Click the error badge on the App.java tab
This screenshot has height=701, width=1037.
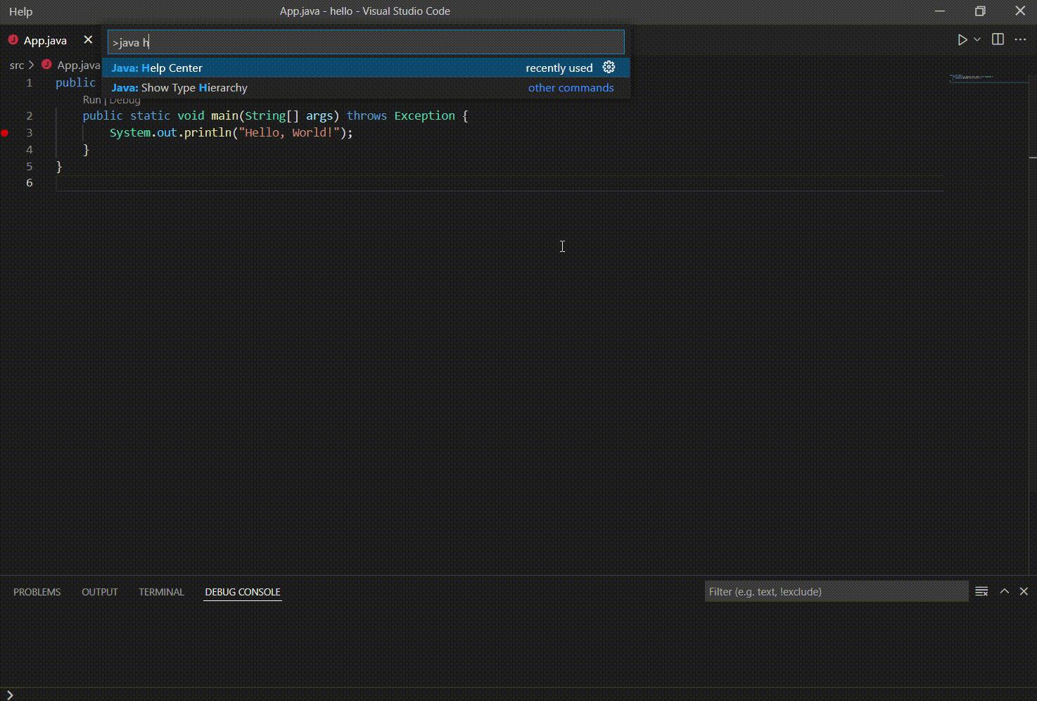pyautogui.click(x=12, y=40)
